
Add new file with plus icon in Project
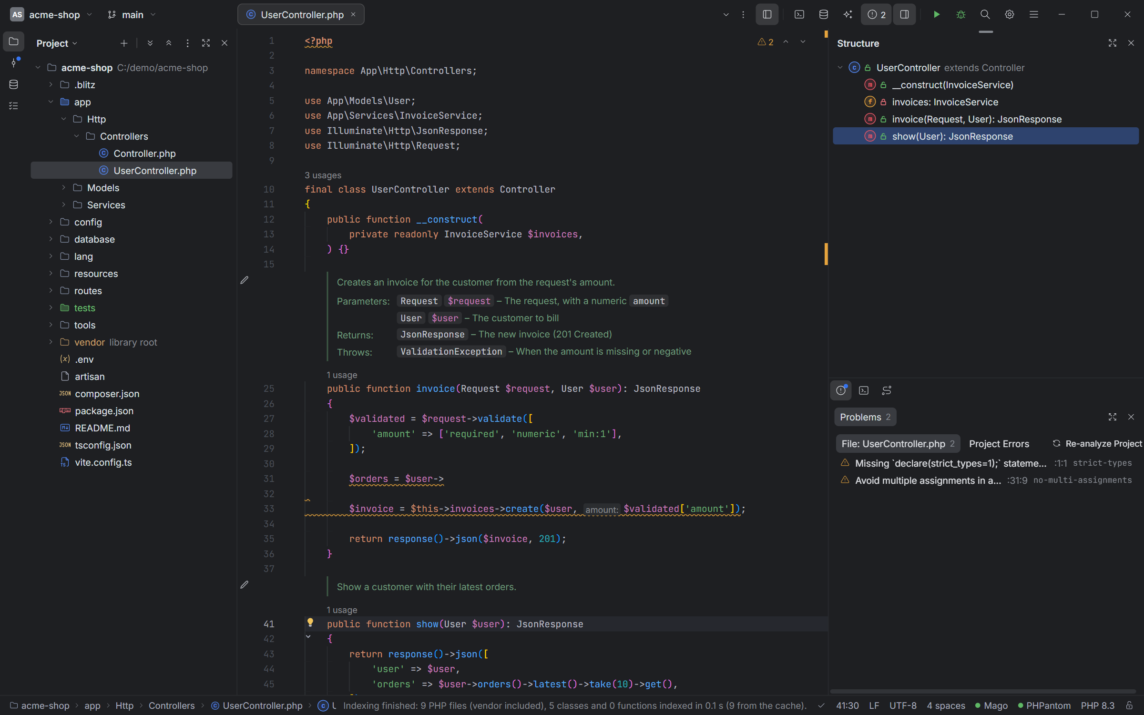(x=124, y=43)
